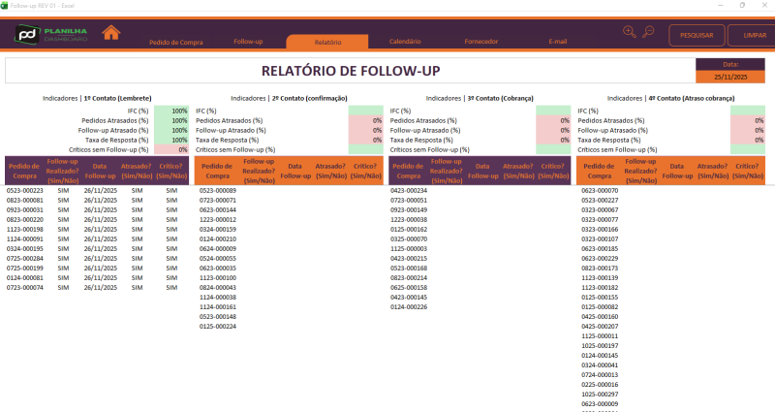Click the Excel app icon in title bar
775x412 pixels.
tap(6, 5)
